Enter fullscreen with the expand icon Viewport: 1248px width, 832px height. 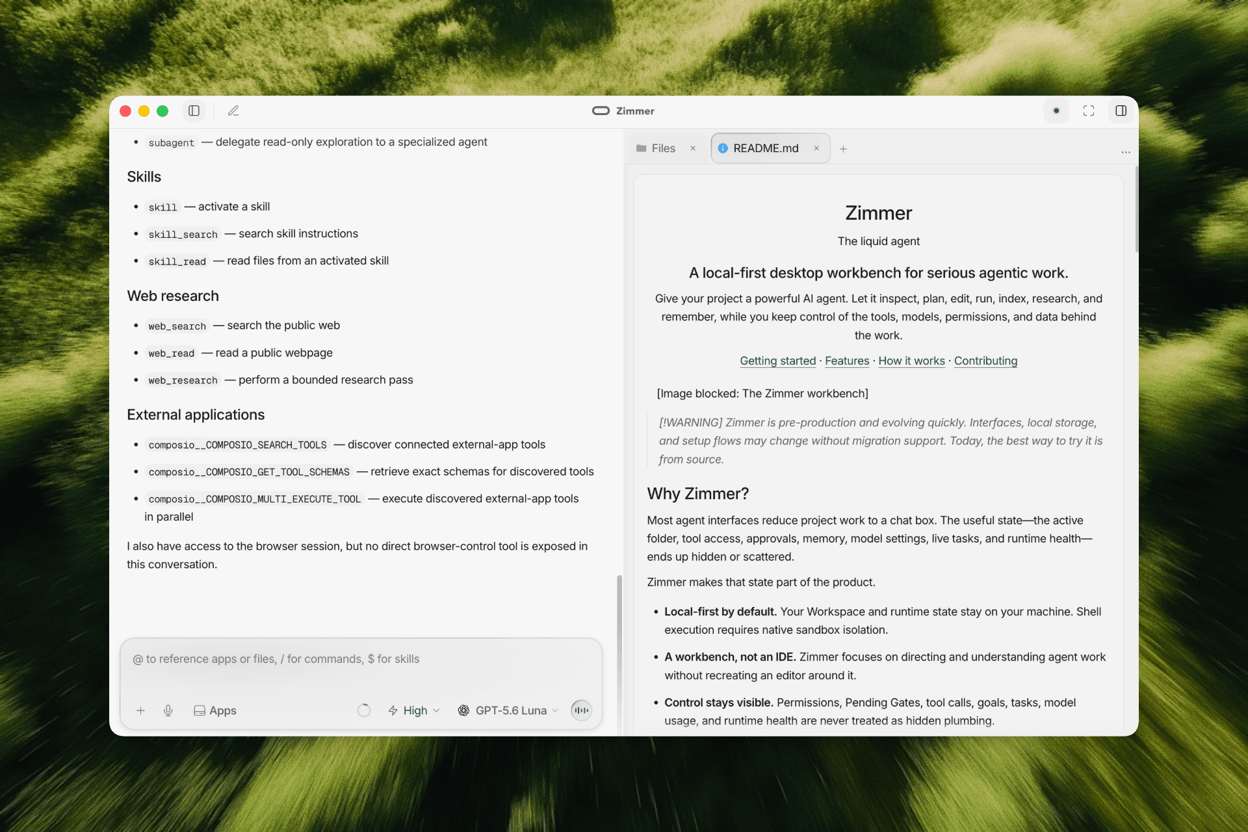click(x=1089, y=111)
